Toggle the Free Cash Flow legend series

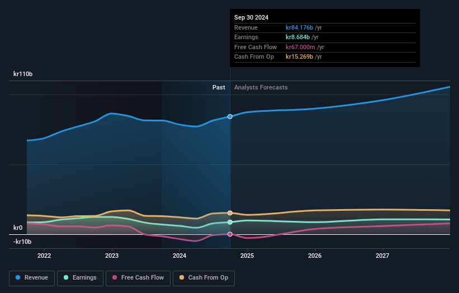click(138, 278)
